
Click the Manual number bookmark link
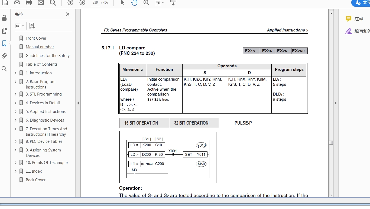point(40,47)
